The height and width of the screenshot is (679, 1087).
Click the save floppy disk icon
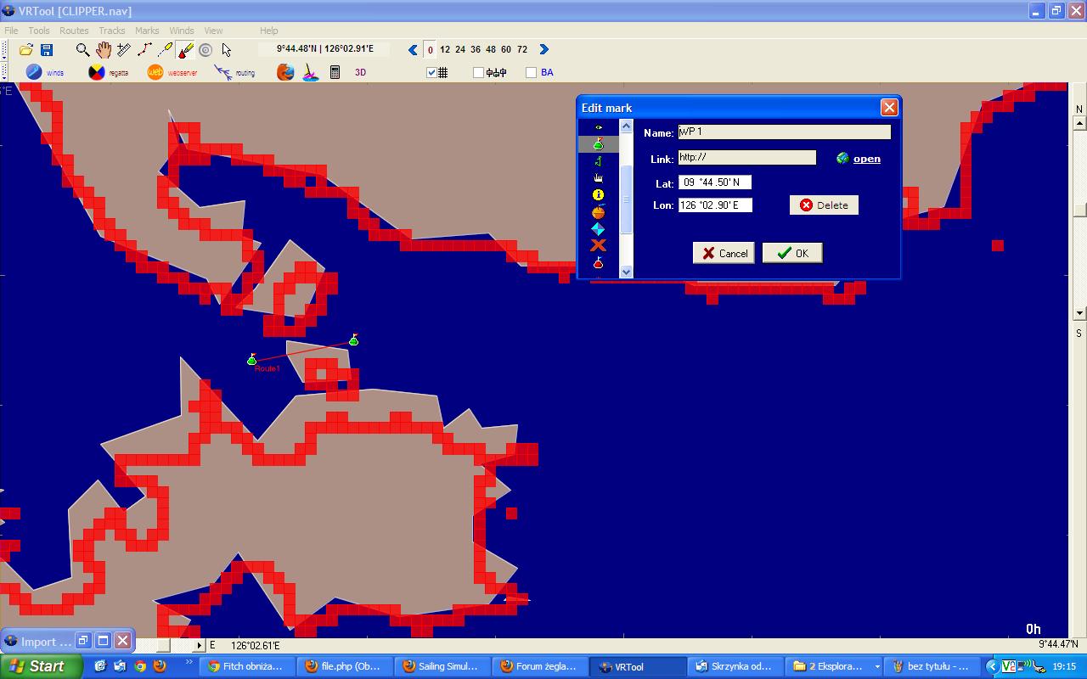point(47,50)
